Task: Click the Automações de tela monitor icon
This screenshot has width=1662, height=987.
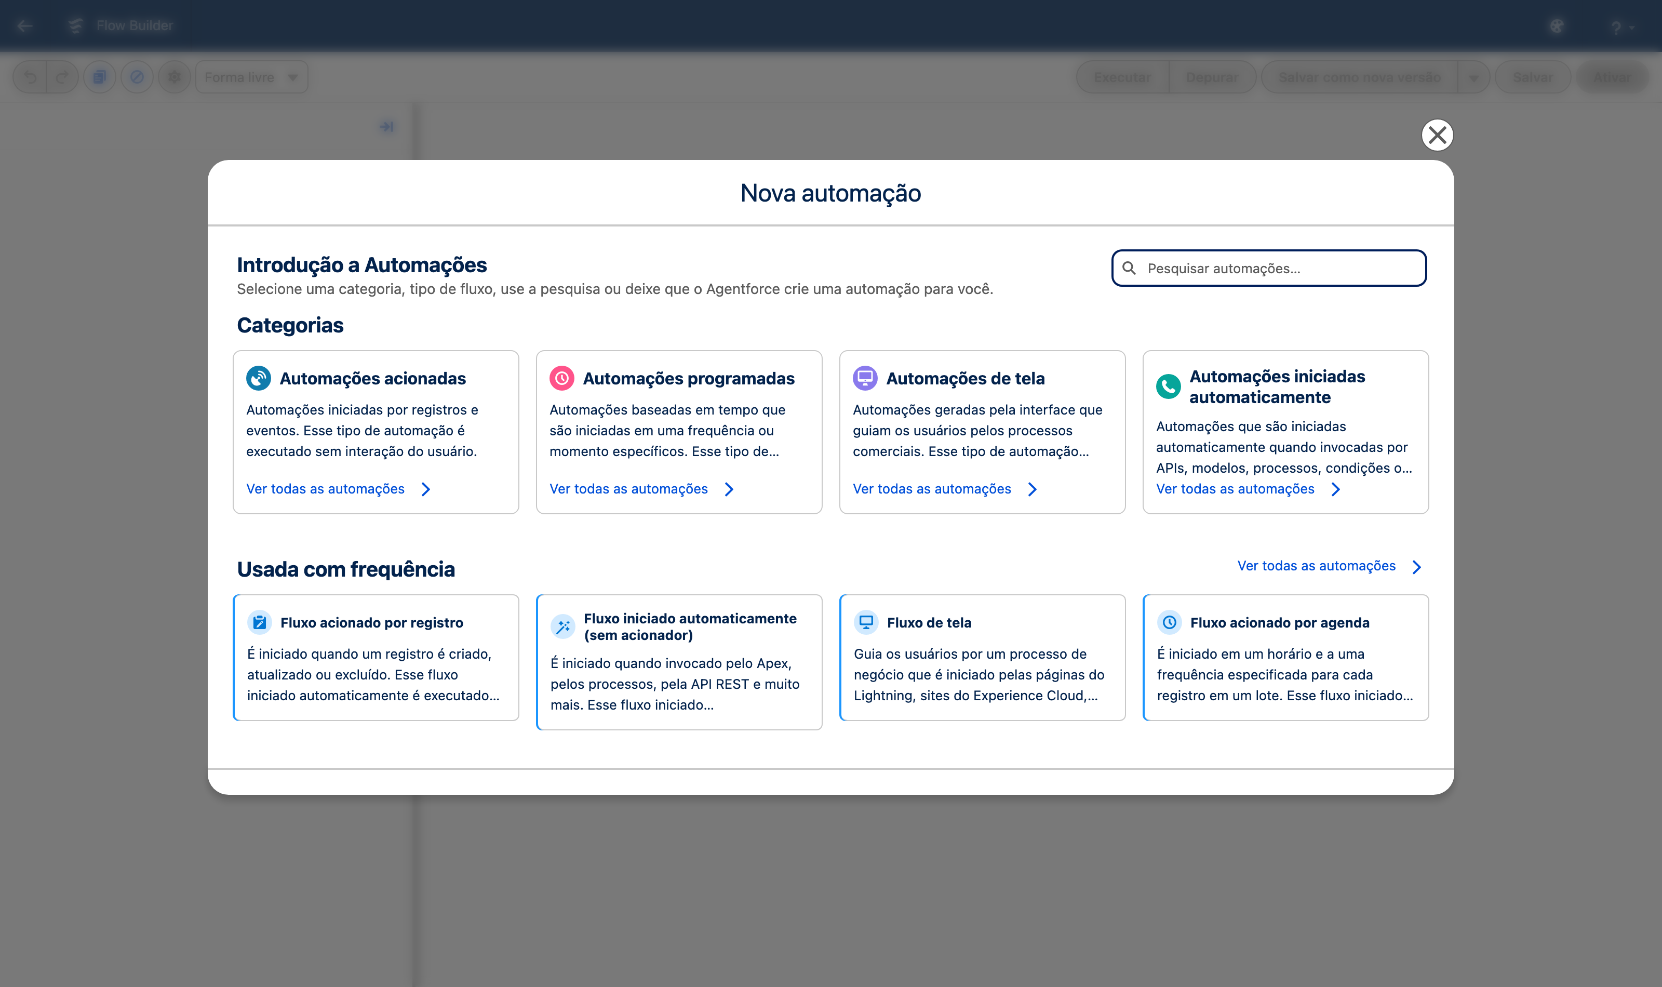Action: (x=865, y=379)
